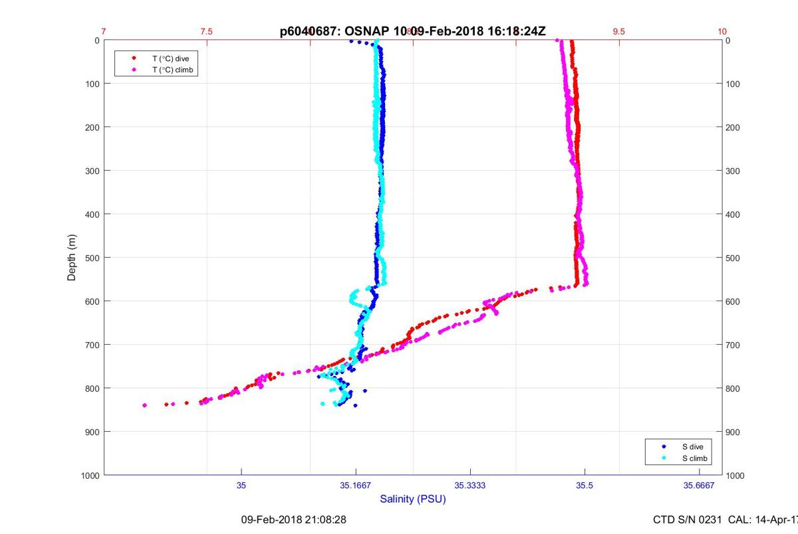Select the 'S dive' legend label
This screenshot has height=534, width=798.
(692, 447)
